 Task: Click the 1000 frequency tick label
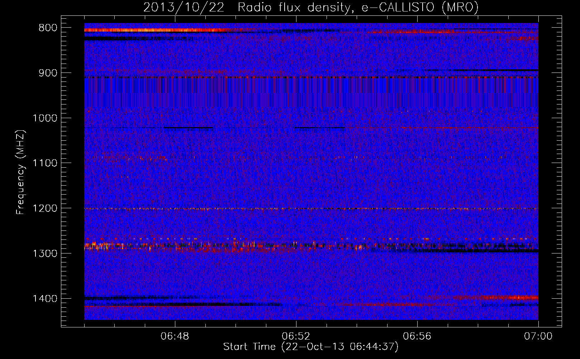click(x=45, y=118)
